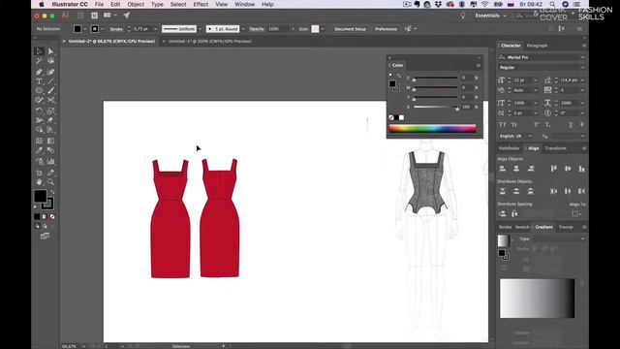This screenshot has height=349, width=620.
Task: Click the Document Setup button
Action: (350, 29)
